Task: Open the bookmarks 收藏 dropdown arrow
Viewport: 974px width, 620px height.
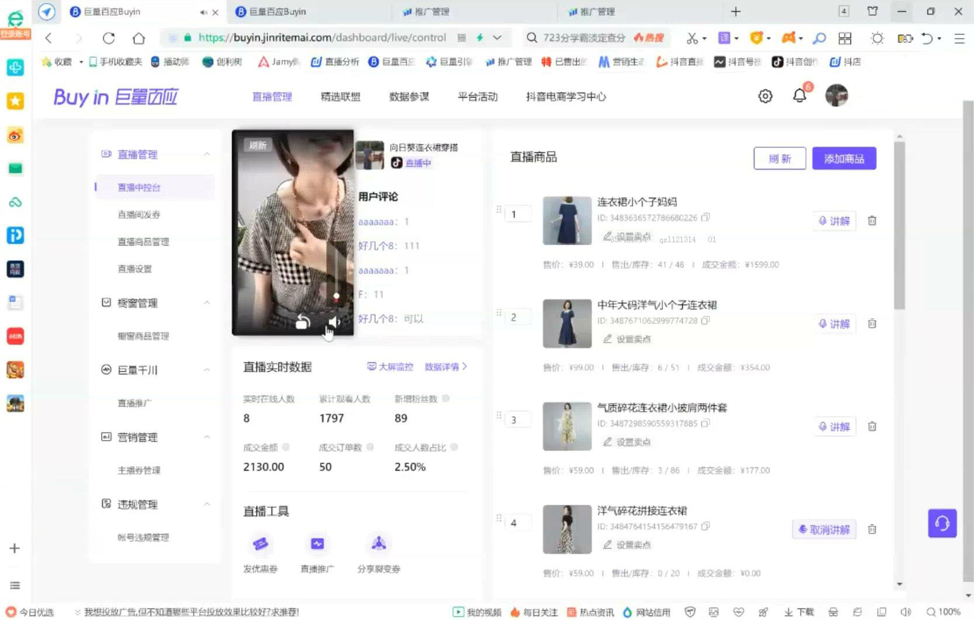Action: point(81,61)
